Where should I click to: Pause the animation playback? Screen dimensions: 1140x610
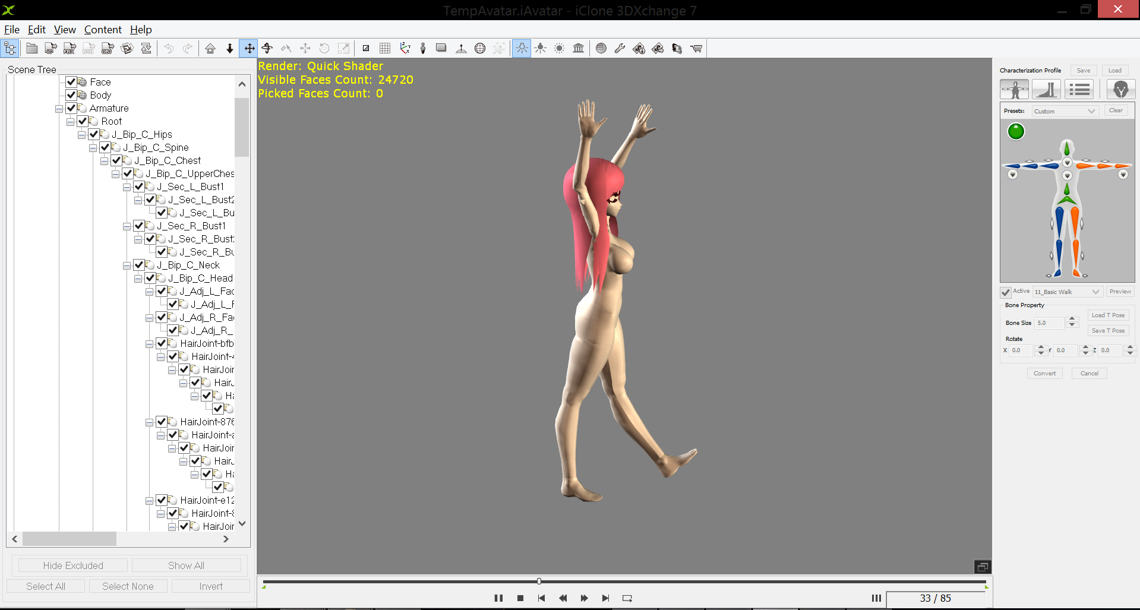498,598
